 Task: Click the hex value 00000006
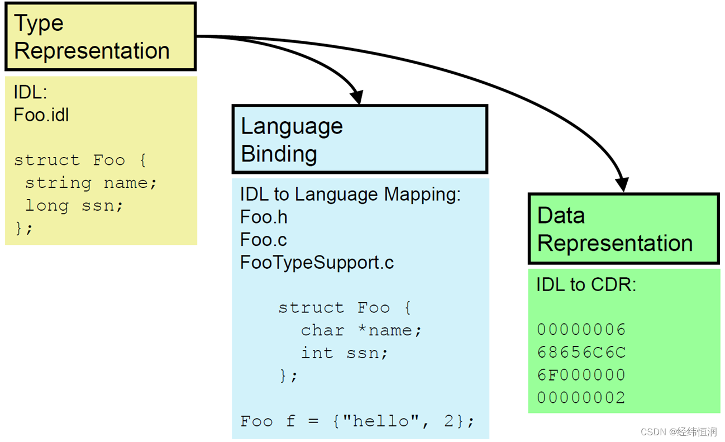tap(581, 330)
